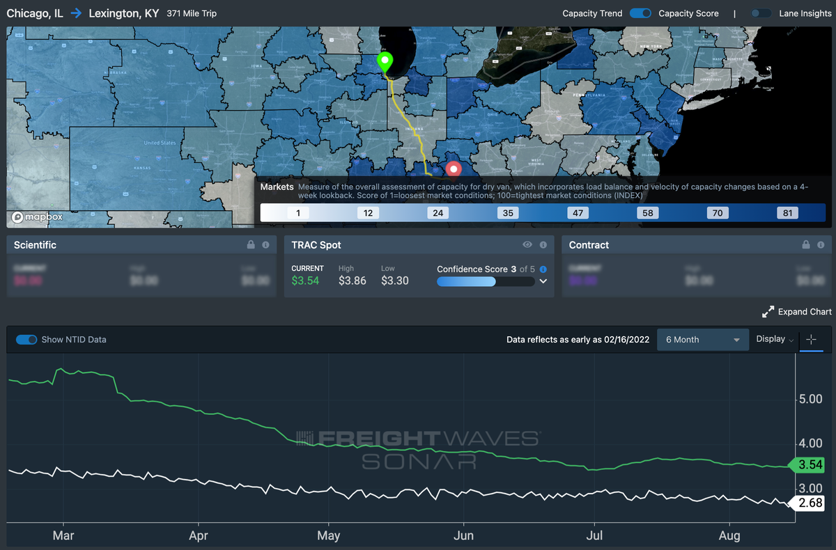Screen dimensions: 836x550
Task: Activate the crosshair tool on the chart
Action: (x=811, y=340)
